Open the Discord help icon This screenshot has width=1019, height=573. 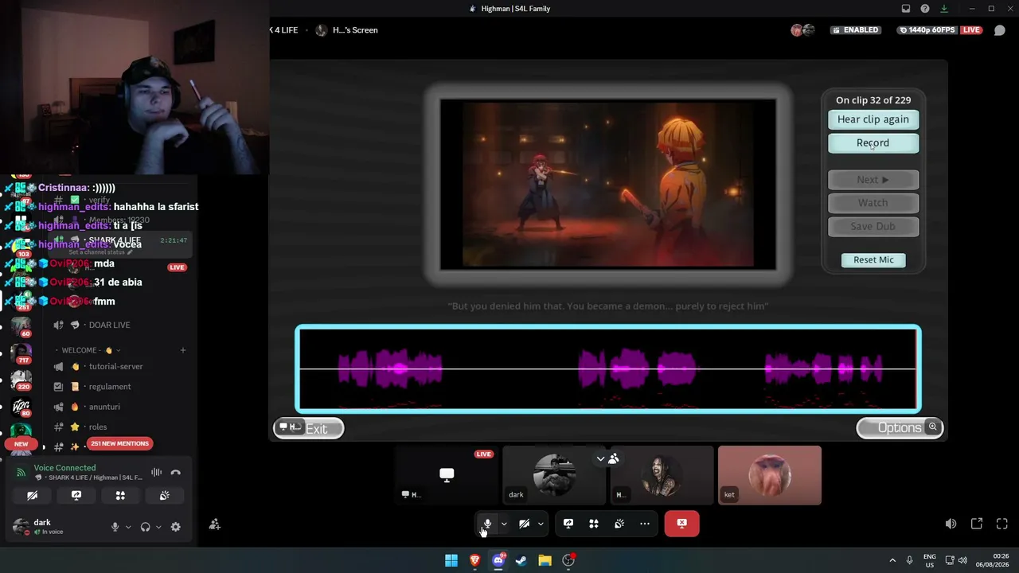tap(925, 9)
